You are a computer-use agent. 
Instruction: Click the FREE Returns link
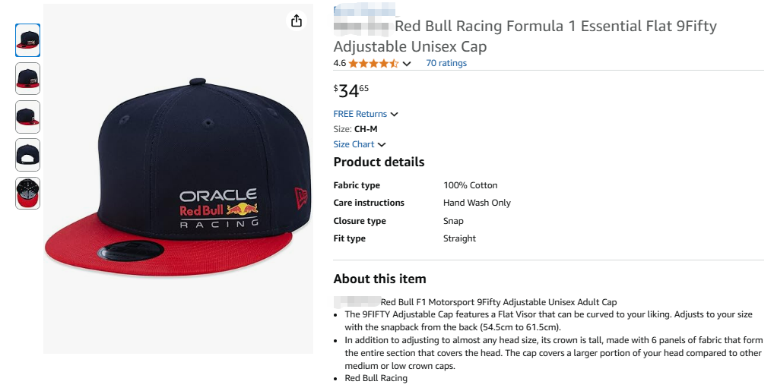coord(360,114)
